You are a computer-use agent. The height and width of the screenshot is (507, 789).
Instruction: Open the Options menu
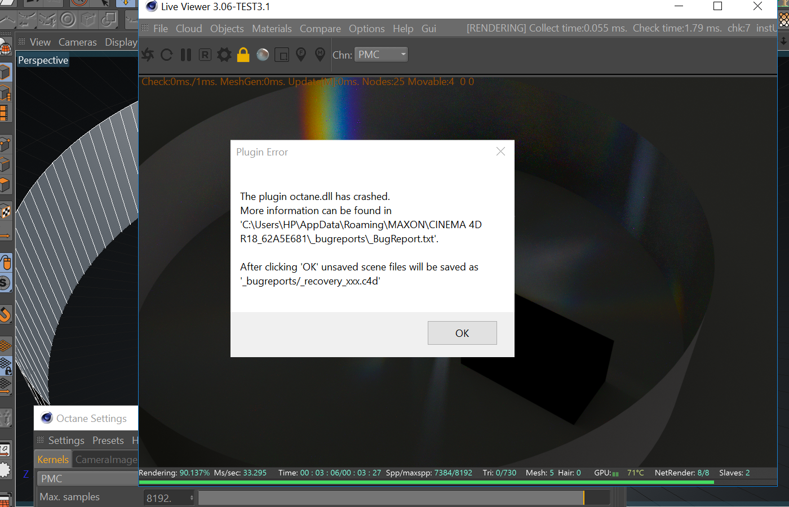point(367,29)
